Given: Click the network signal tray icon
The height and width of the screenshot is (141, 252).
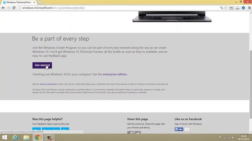Looking at the screenshot, I should (x=229, y=137).
